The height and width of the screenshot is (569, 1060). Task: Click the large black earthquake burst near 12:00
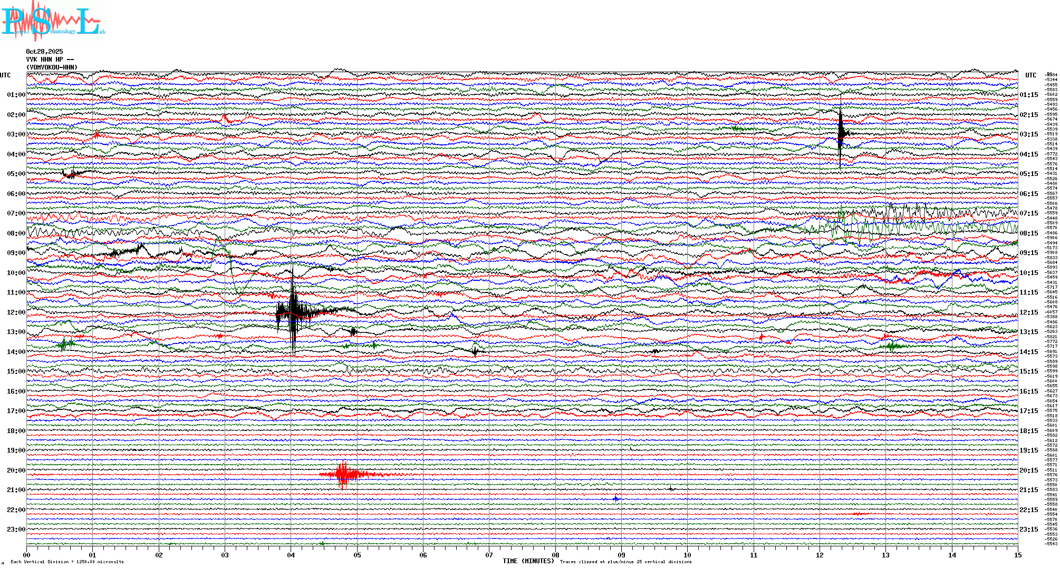293,311
